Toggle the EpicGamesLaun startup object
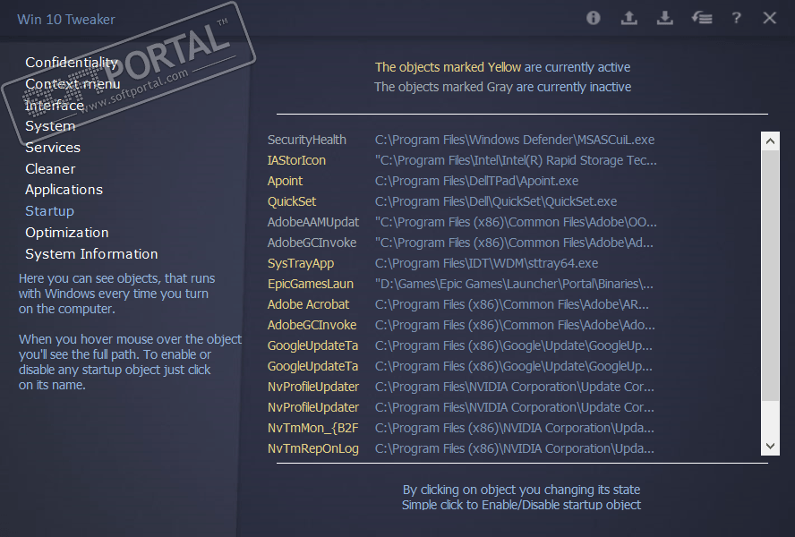The image size is (795, 537). pyautogui.click(x=311, y=284)
